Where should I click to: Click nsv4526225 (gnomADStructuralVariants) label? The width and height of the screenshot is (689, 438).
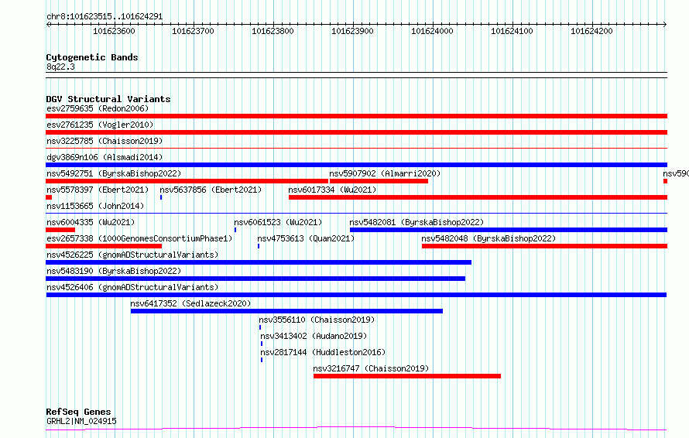pos(132,255)
